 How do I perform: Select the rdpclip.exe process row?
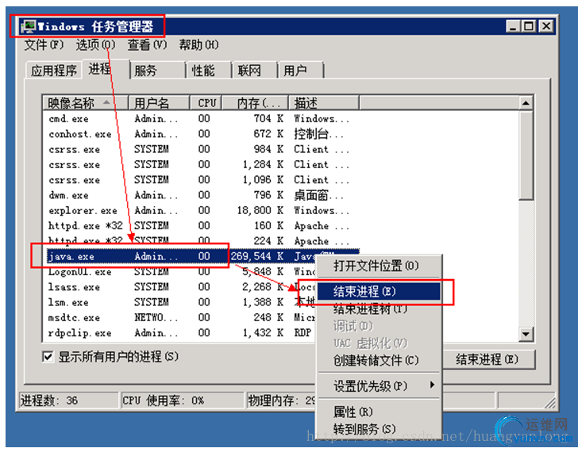181,333
